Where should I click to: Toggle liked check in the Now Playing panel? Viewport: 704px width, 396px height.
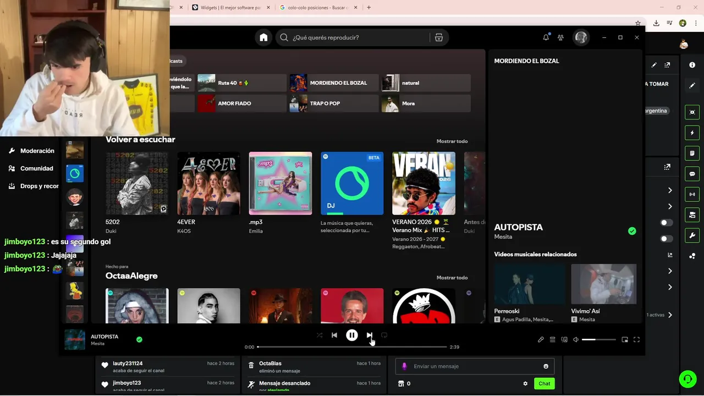(x=632, y=231)
